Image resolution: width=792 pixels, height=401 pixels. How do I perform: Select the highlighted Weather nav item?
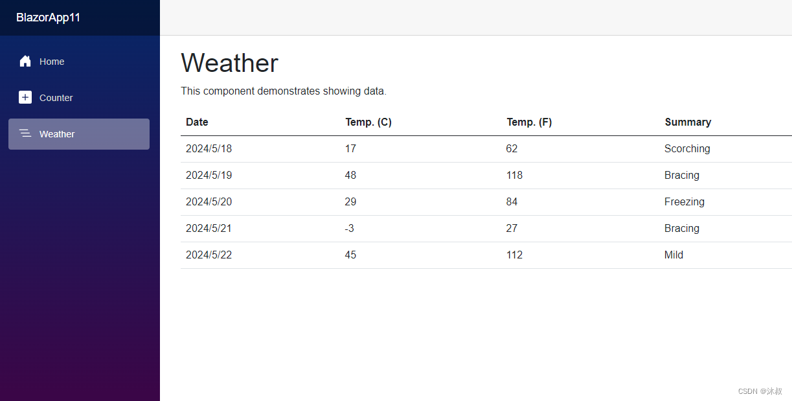(58, 133)
